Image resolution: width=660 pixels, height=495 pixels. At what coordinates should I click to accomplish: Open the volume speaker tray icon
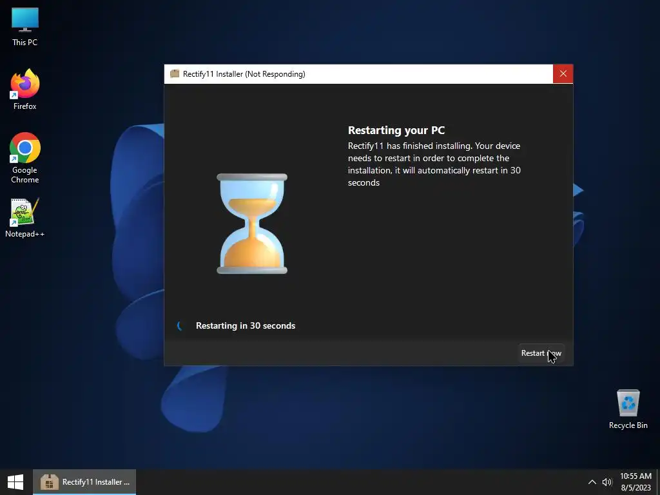tap(607, 482)
